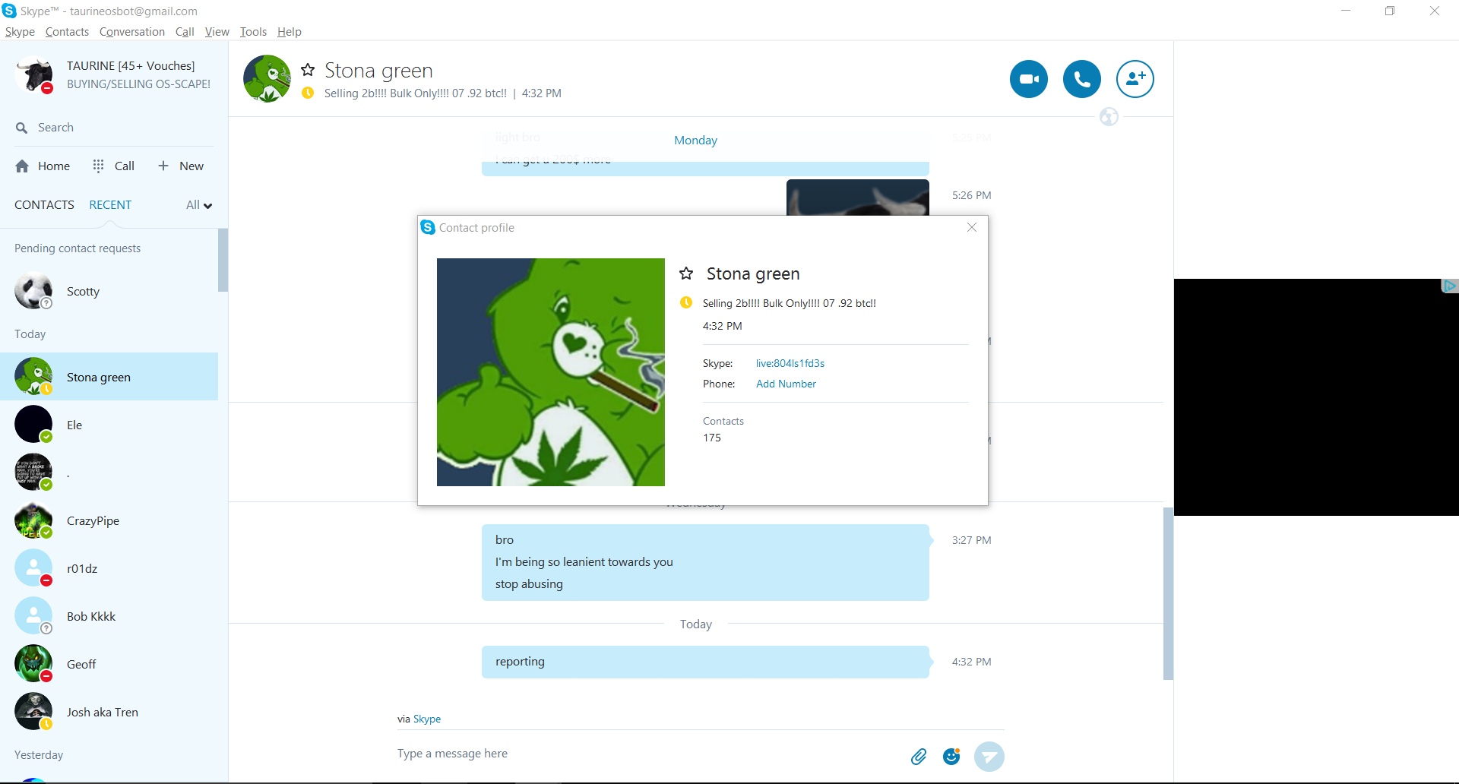The width and height of the screenshot is (1459, 784).
Task: Select the Stona green conversation in the sidebar
Action: coord(109,377)
